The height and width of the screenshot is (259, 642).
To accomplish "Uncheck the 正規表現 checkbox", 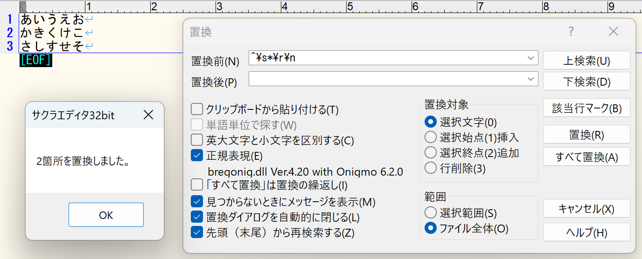I will pyautogui.click(x=197, y=155).
